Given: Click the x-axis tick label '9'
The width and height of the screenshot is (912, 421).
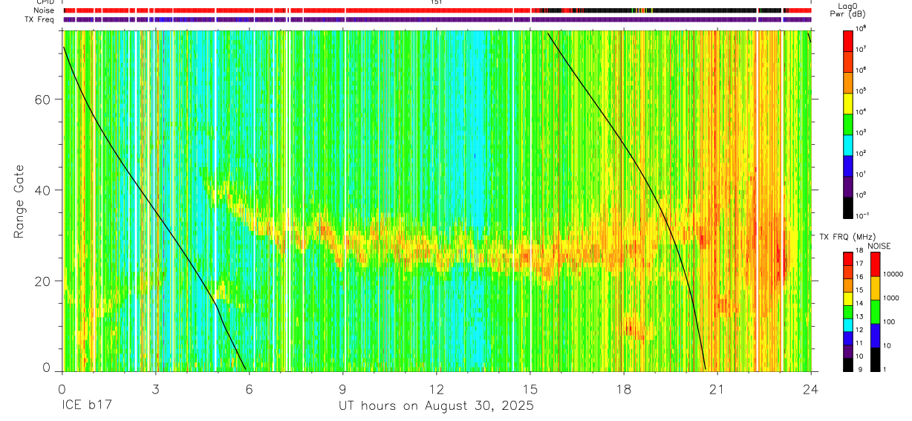Looking at the screenshot, I should click(x=342, y=389).
